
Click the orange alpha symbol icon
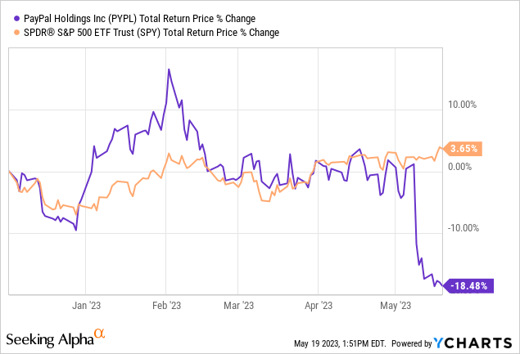pyautogui.click(x=100, y=334)
